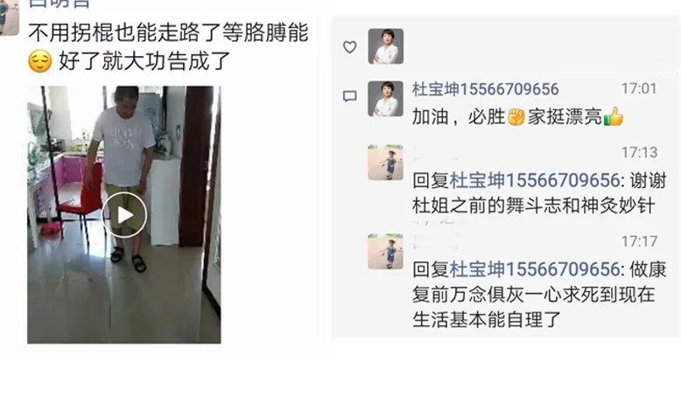Image resolution: width=681 pixels, height=397 pixels.
Task: Open 杜宝坤15566709656 name in the 17:01 comment
Action: coord(485,89)
